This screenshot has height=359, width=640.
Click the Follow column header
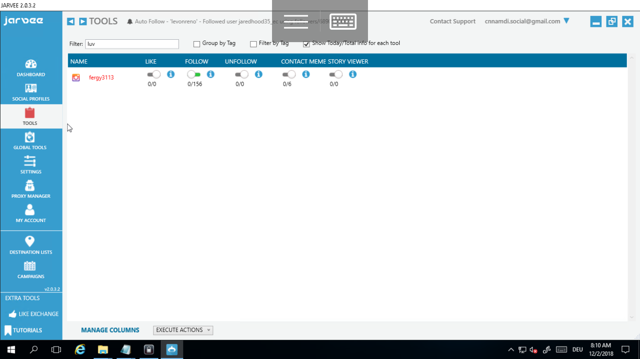click(197, 61)
